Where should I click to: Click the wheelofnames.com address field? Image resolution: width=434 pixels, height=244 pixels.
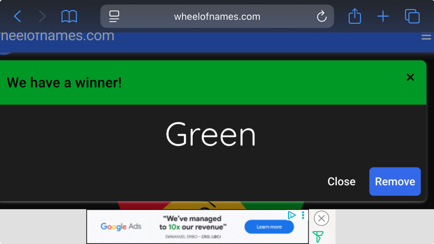point(217,16)
